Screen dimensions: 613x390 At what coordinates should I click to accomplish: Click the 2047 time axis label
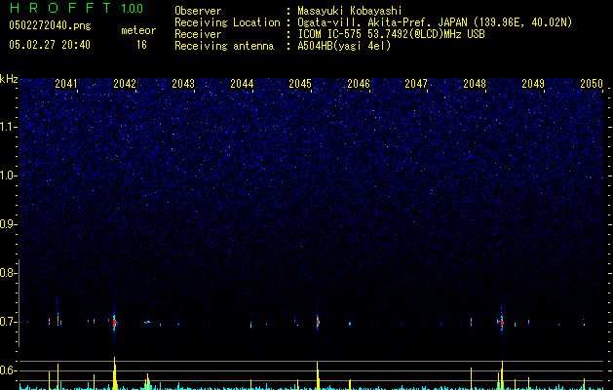coord(416,83)
